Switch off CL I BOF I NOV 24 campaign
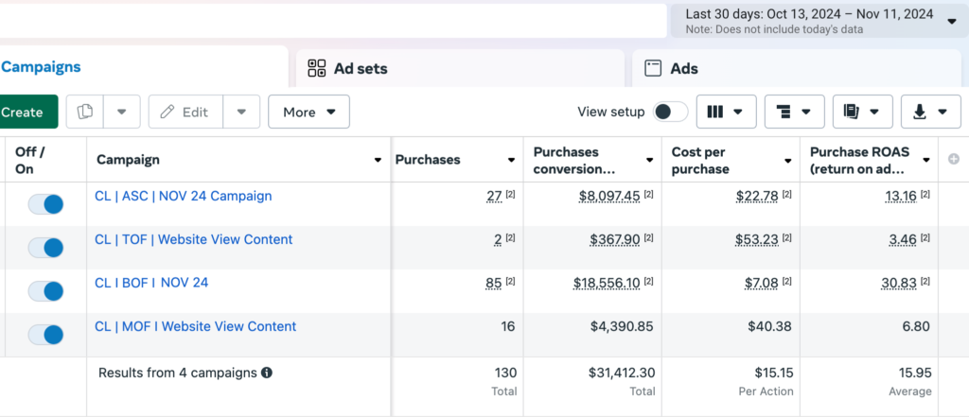The image size is (969, 417). pyautogui.click(x=45, y=290)
